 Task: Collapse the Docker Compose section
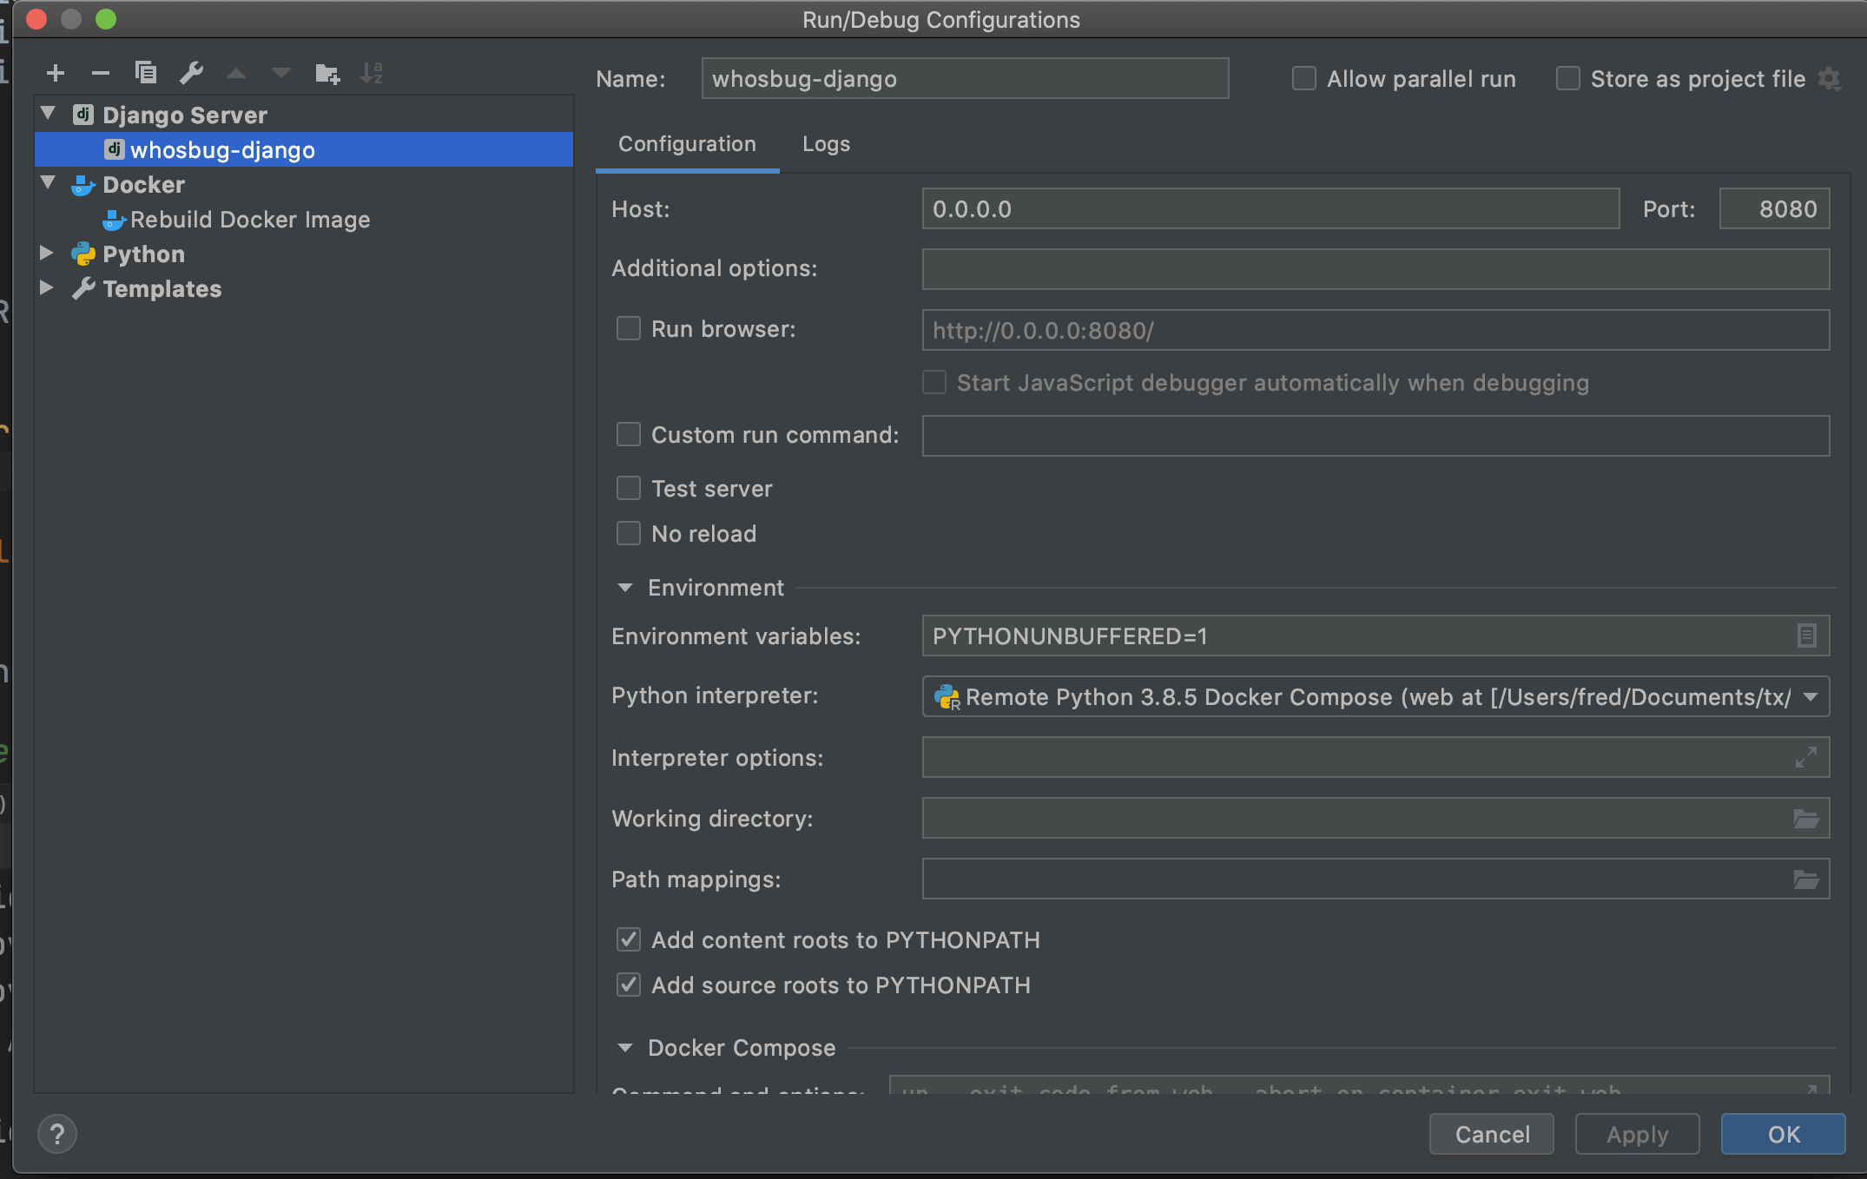click(x=624, y=1048)
